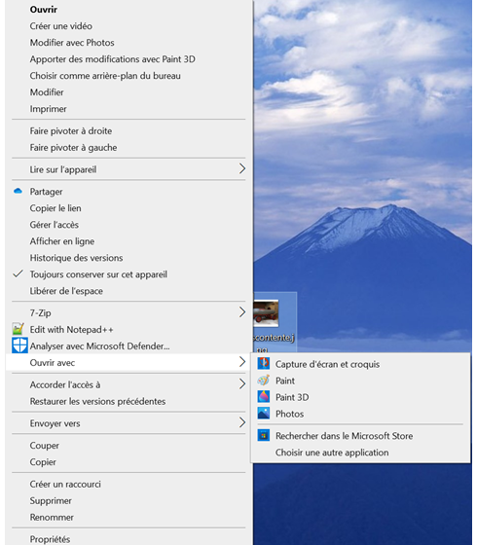Click the OneDrive cloud icon beside Partager
This screenshot has height=545, width=477.
point(18,191)
